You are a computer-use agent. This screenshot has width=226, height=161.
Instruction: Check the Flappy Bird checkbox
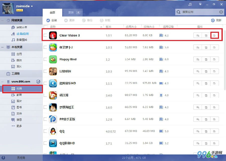click(x=45, y=59)
